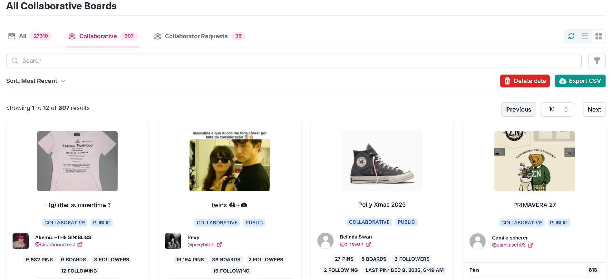Change the results per page stepper
This screenshot has width=611, height=279.
tap(557, 110)
